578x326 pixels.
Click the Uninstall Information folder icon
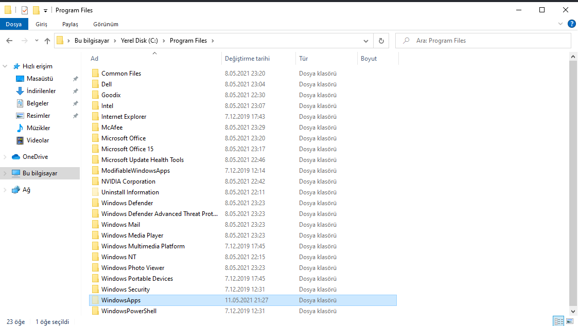point(95,192)
